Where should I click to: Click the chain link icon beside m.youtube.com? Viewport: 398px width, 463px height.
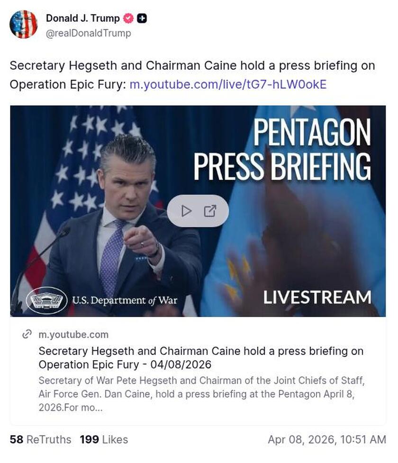click(x=27, y=334)
